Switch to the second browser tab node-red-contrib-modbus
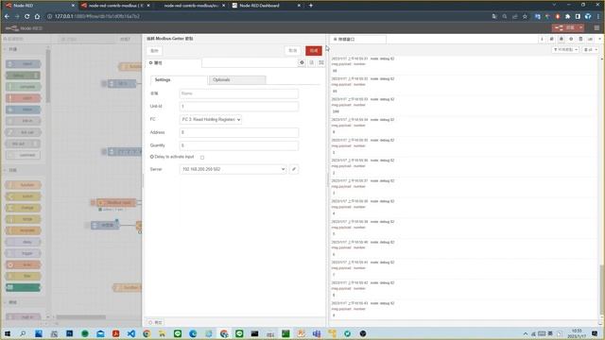The height and width of the screenshot is (340, 605). pyautogui.click(x=115, y=6)
